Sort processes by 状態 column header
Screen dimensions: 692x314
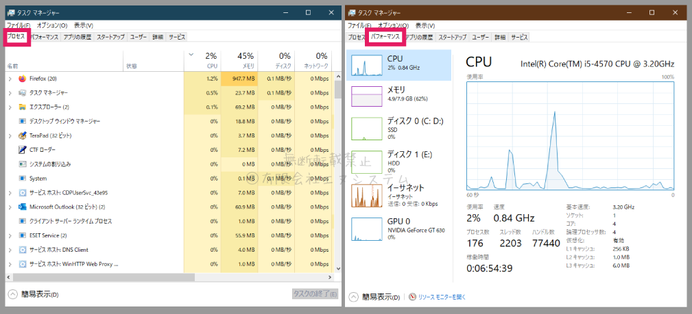tap(153, 61)
